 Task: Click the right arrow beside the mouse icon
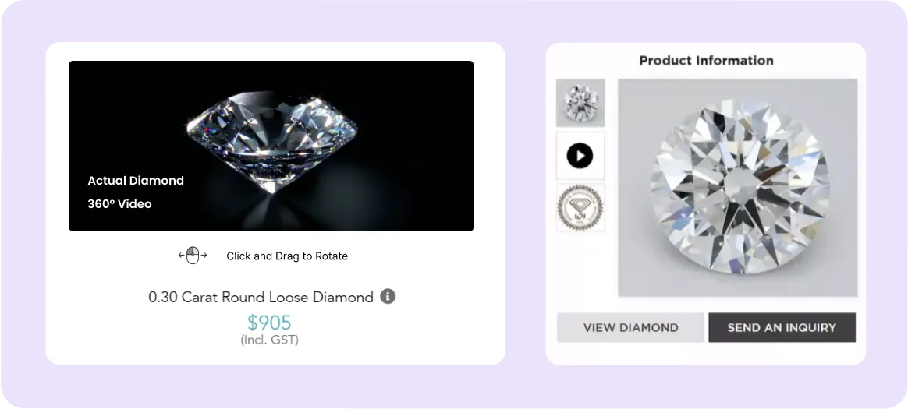[x=204, y=255]
